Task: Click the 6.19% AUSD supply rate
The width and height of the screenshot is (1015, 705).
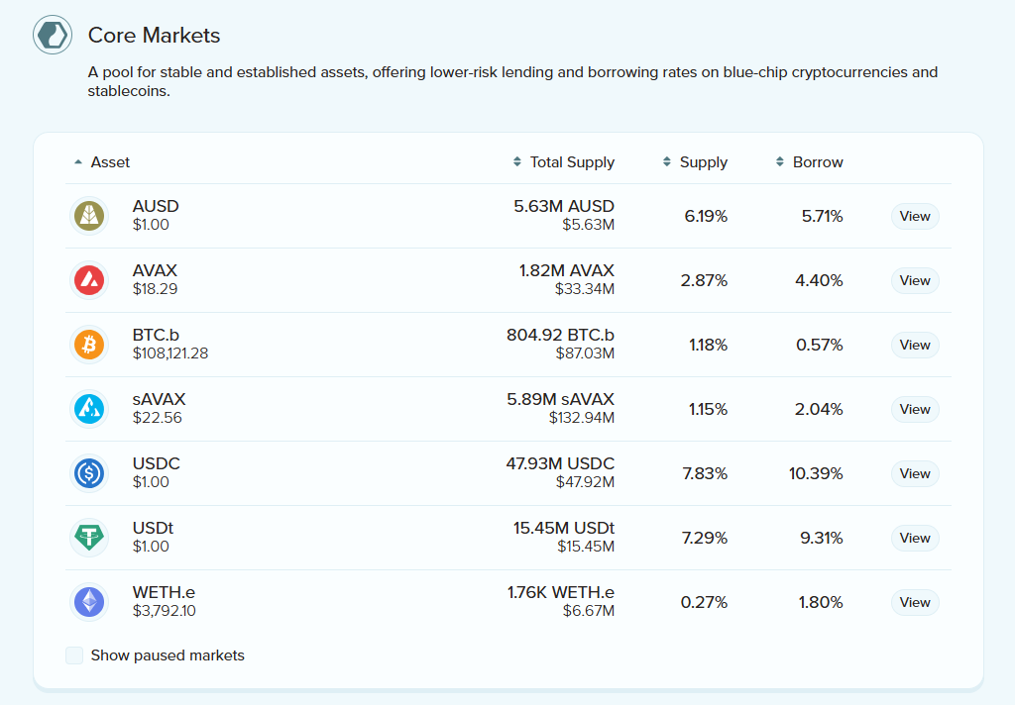Action: pos(706,216)
